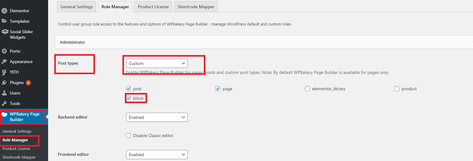The image size is (473, 161).
Task: Switch to the Shortcode Mapper tab
Action: tap(195, 7)
